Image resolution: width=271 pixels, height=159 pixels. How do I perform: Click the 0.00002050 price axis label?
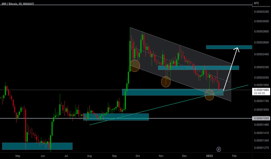(261, 78)
